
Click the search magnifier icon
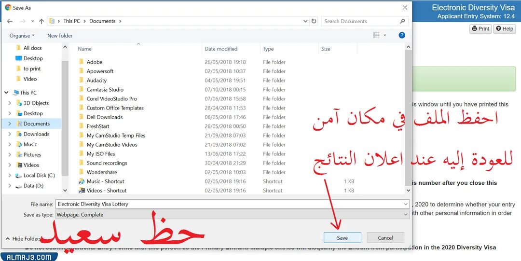(402, 21)
